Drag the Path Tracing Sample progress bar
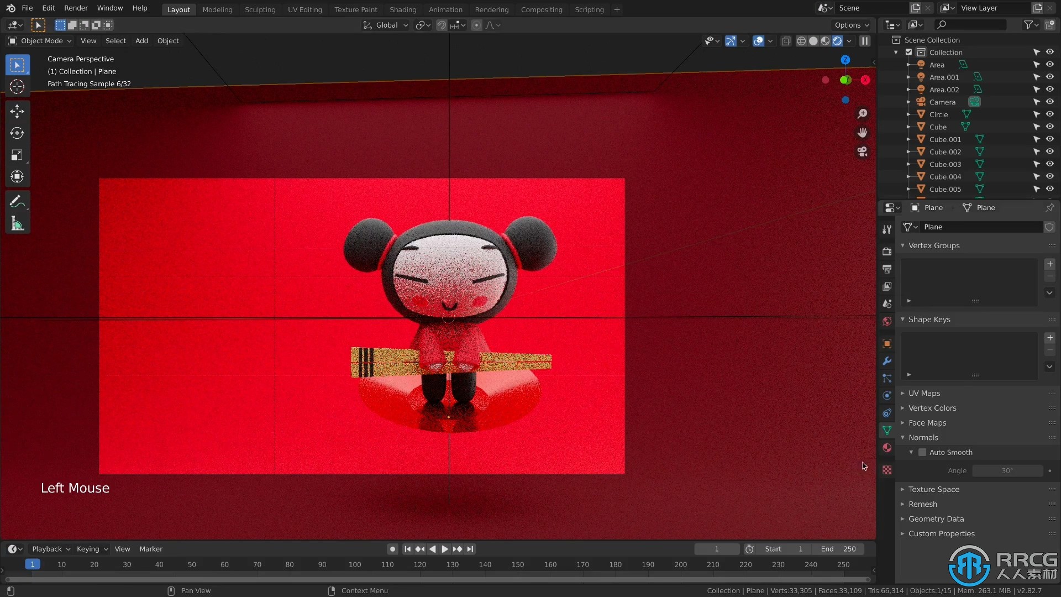The image size is (1061, 597). pyautogui.click(x=89, y=83)
